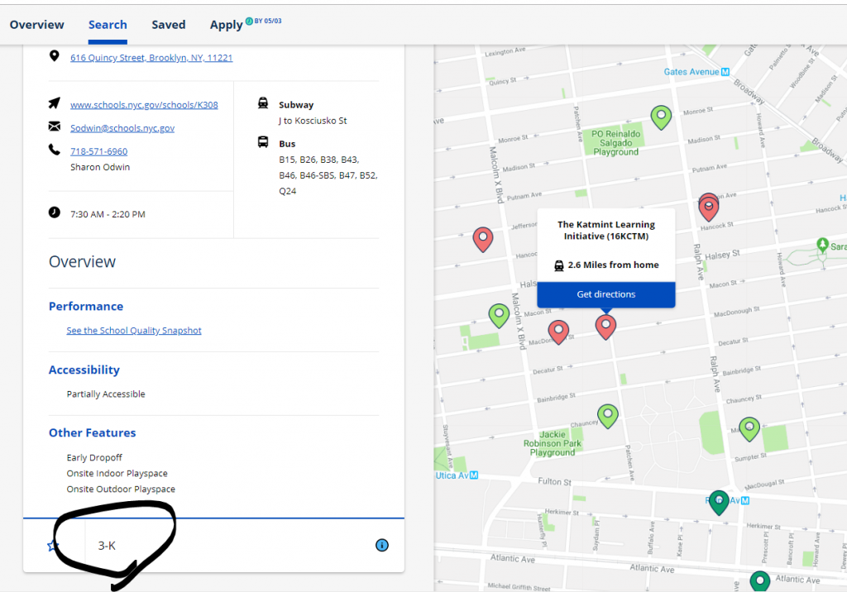Click the Onsite Indoor Playspace feature
This screenshot has width=847, height=592.
(117, 473)
